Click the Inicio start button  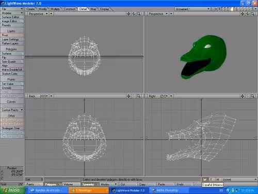[x=12, y=190]
